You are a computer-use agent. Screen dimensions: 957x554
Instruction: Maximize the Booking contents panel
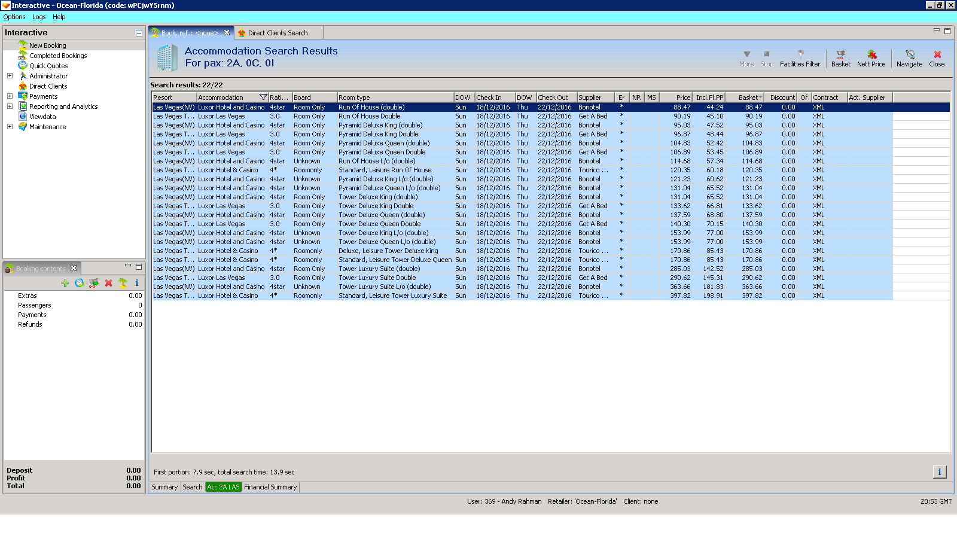tap(139, 267)
